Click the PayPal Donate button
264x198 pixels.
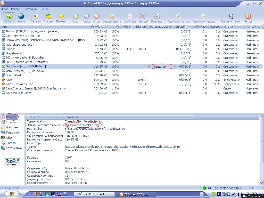[x=12, y=162]
